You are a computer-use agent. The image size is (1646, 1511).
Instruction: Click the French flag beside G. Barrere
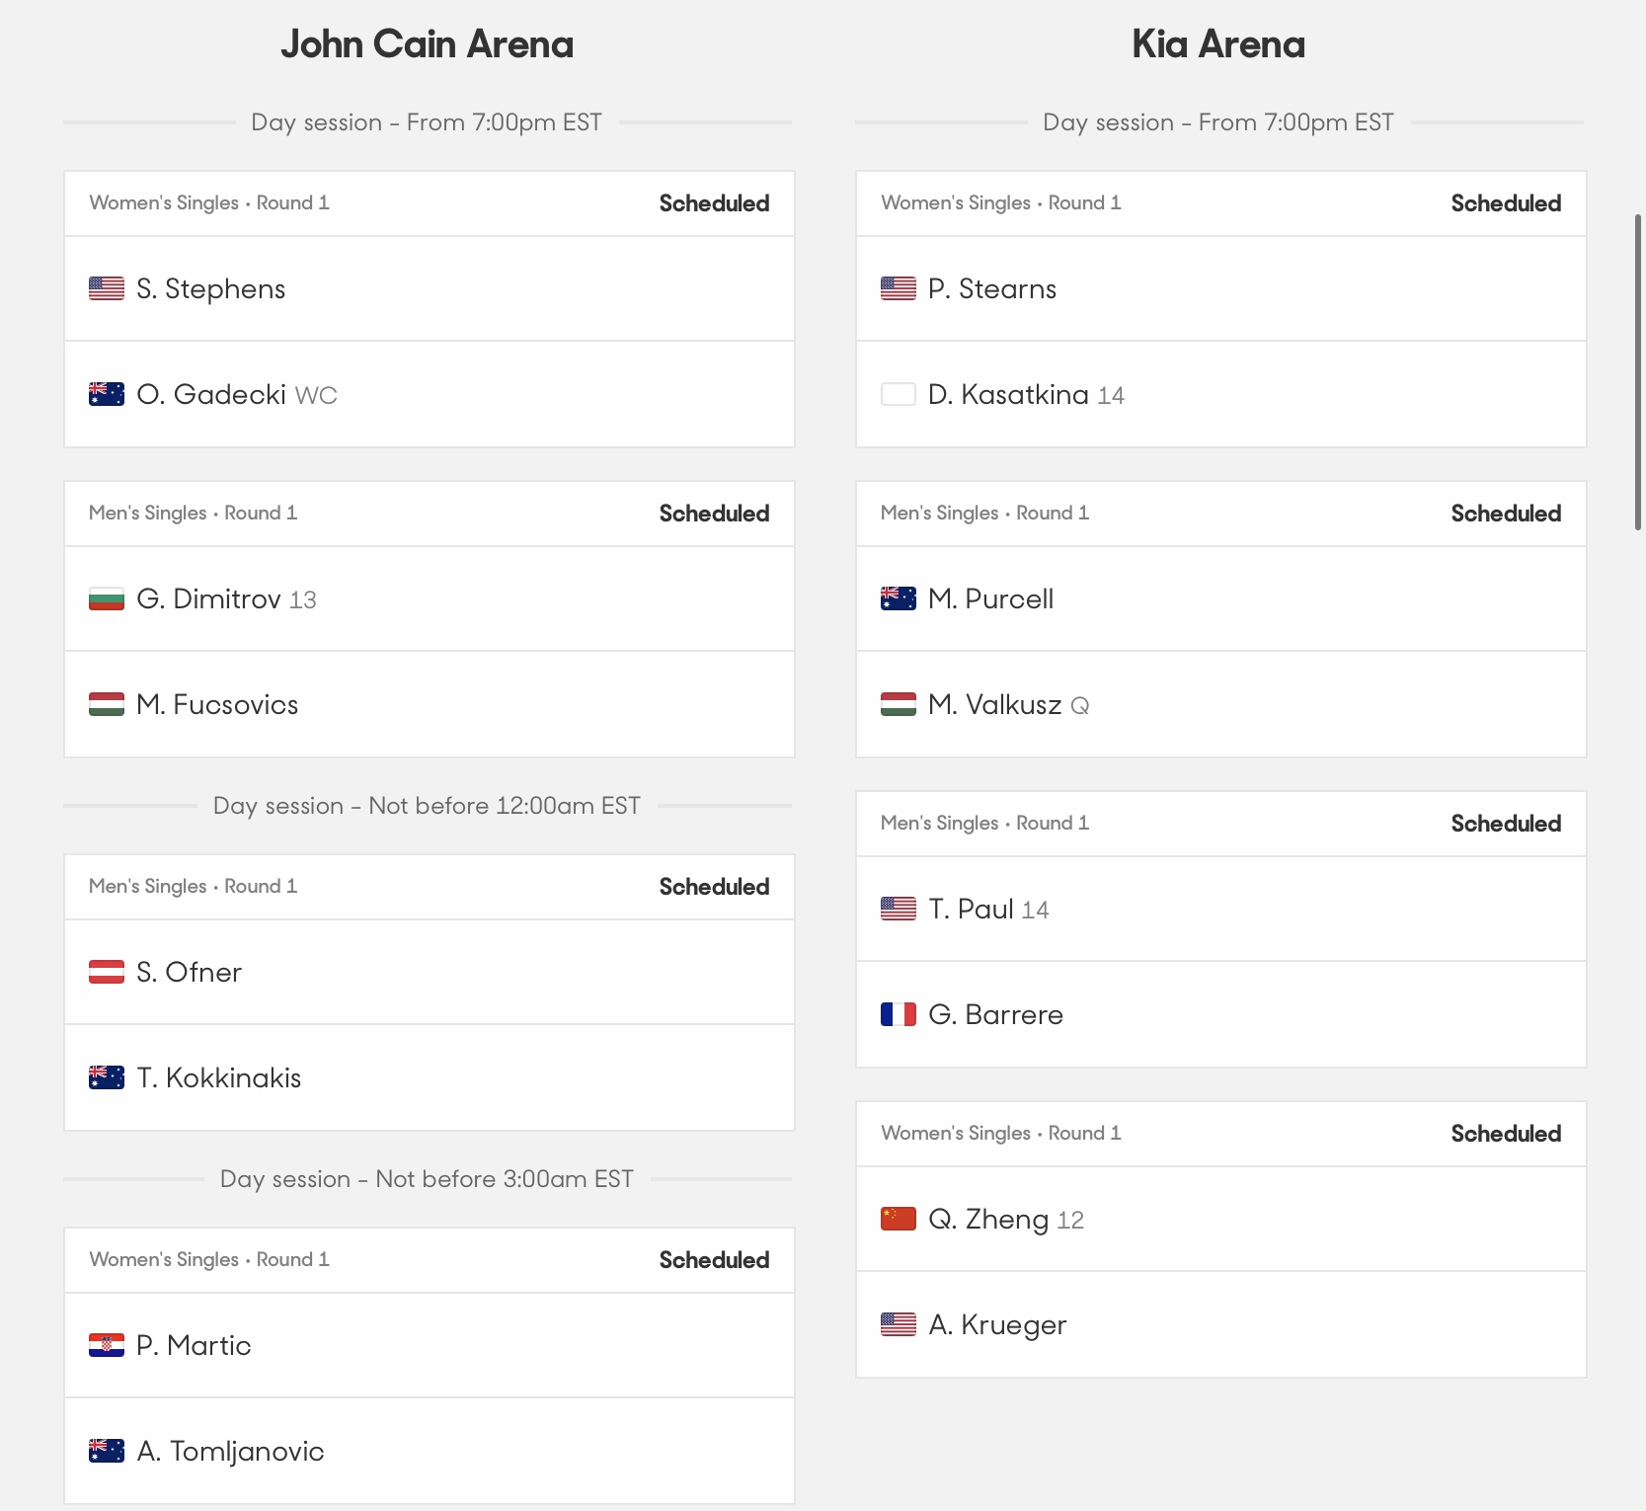(x=899, y=1014)
